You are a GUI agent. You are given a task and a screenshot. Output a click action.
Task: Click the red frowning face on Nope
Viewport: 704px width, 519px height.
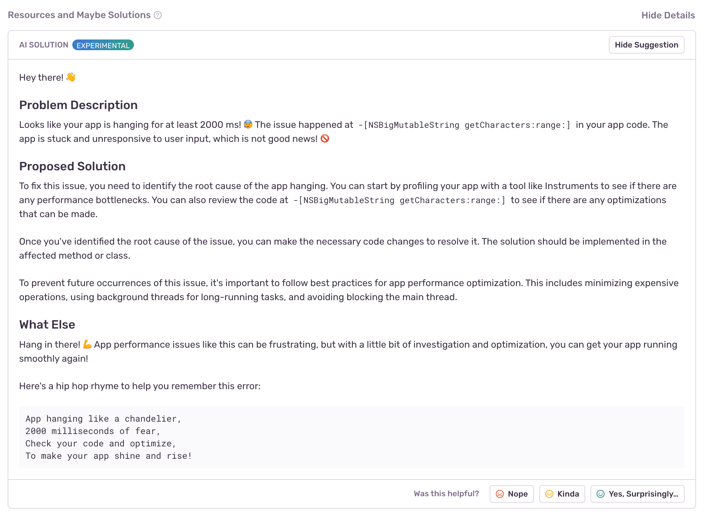tap(499, 494)
